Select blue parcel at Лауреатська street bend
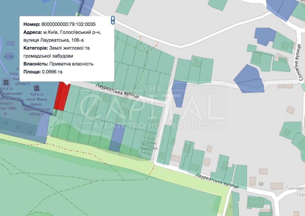305x216 pixels. click(179, 93)
